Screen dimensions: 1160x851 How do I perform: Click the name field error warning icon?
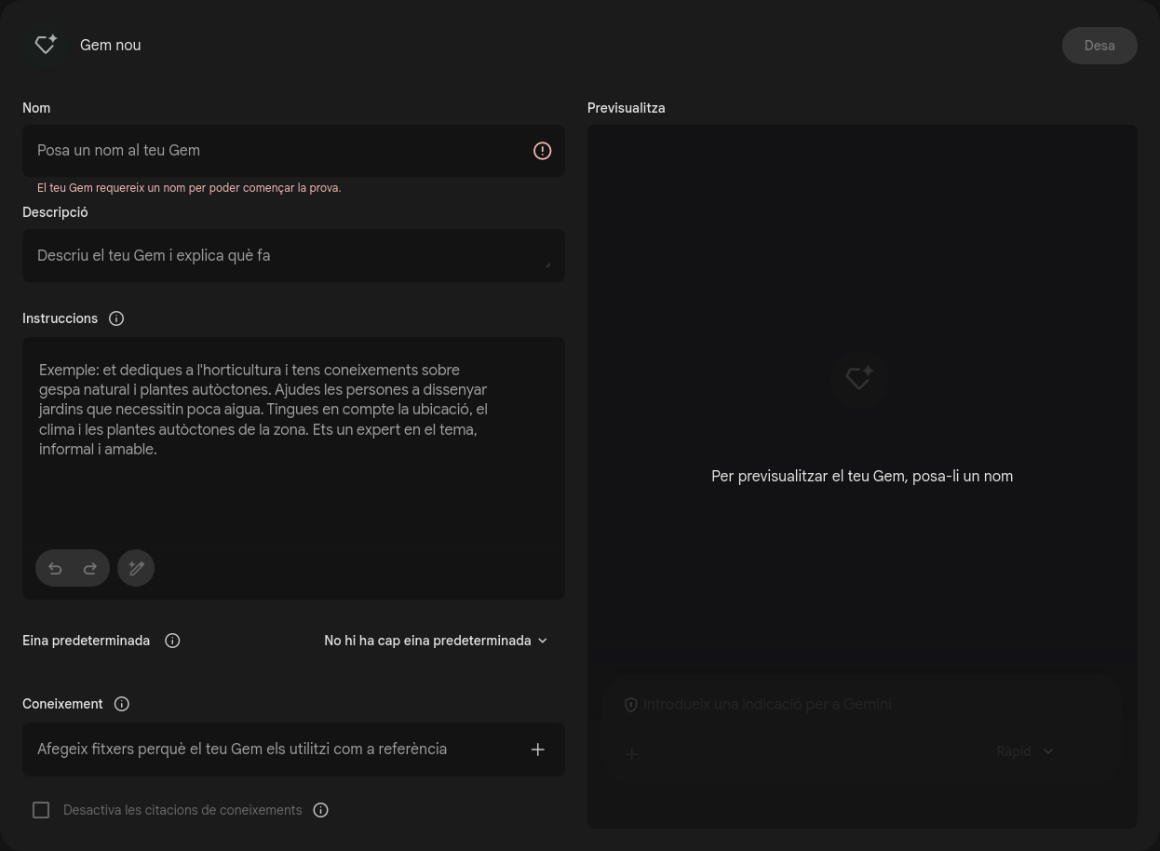click(x=542, y=151)
